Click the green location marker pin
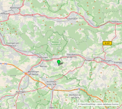Image resolution: width=122 pixels, height=109 pixels. (x=59, y=63)
